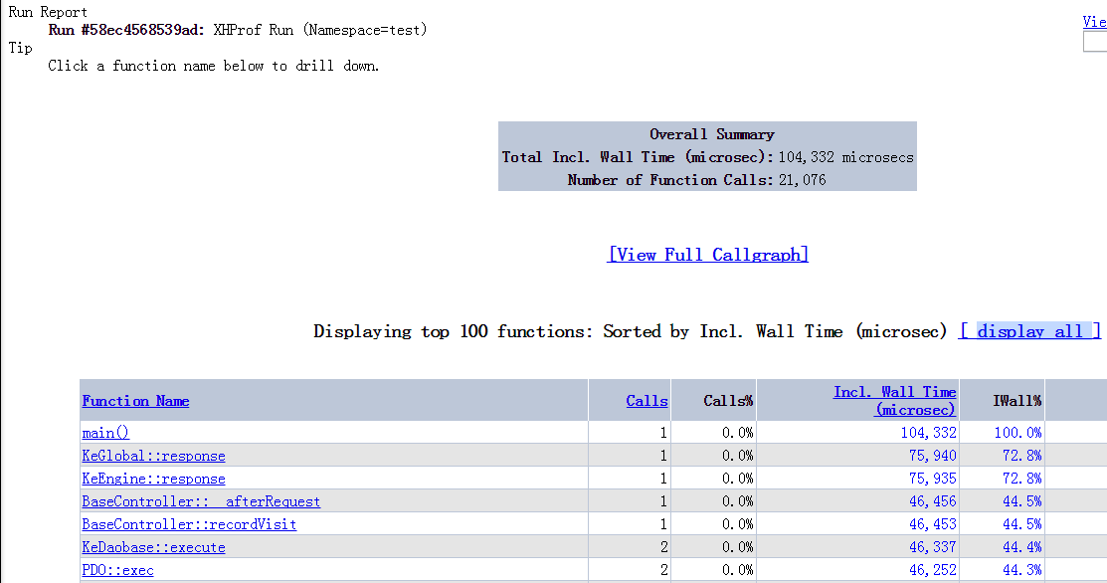Select IWall% 72.8% in KeGlobal::response row

point(1022,456)
